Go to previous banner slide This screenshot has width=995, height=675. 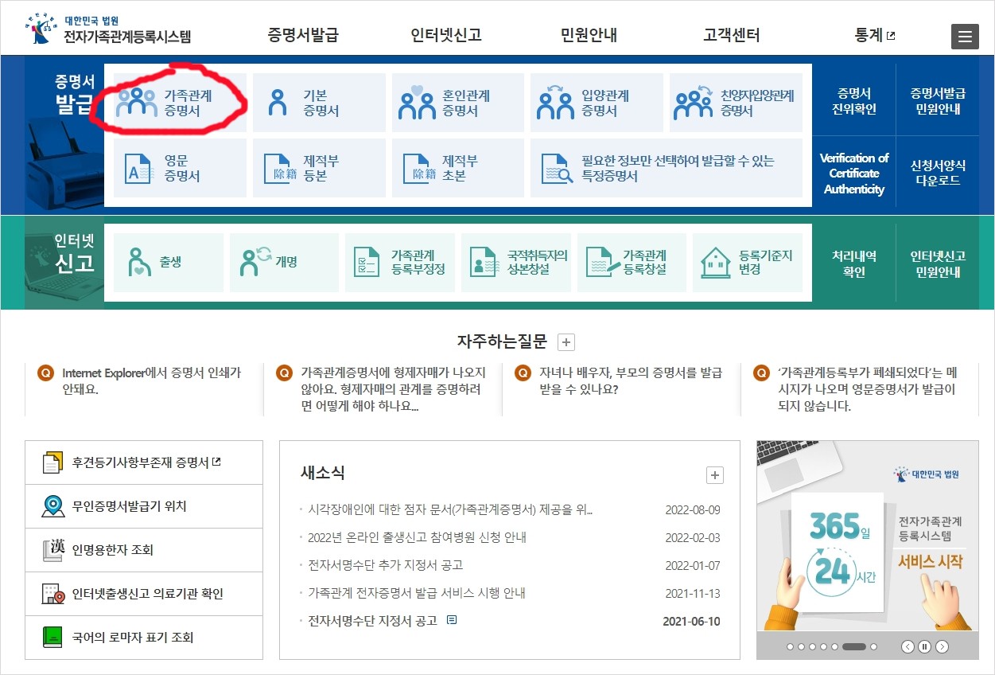pyautogui.click(x=908, y=646)
